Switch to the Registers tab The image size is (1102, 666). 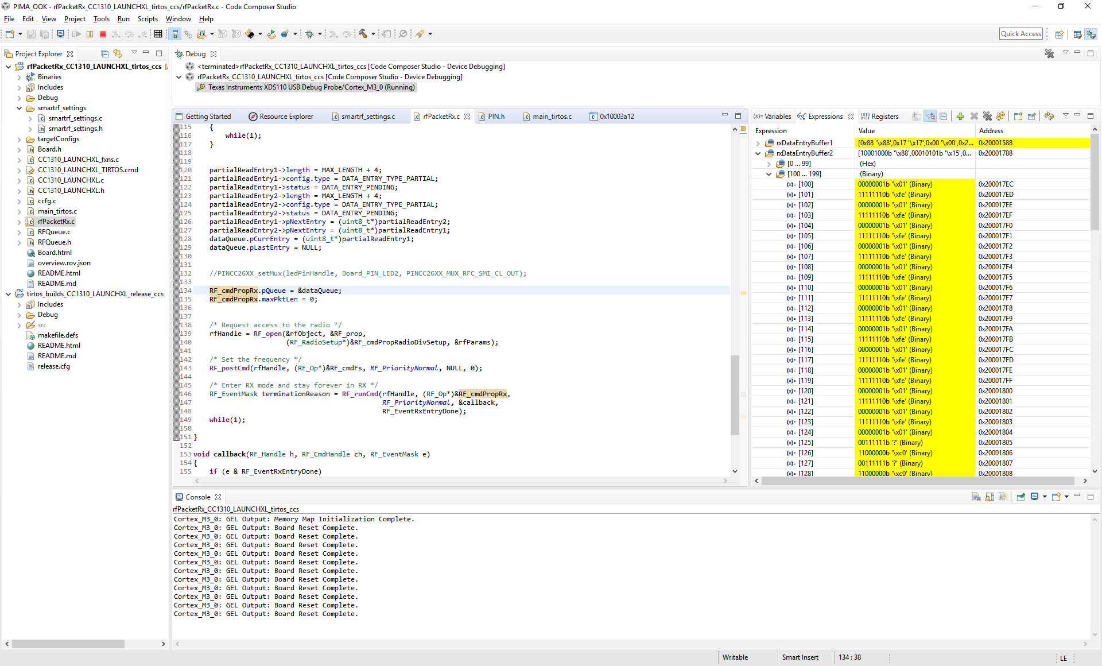(884, 117)
